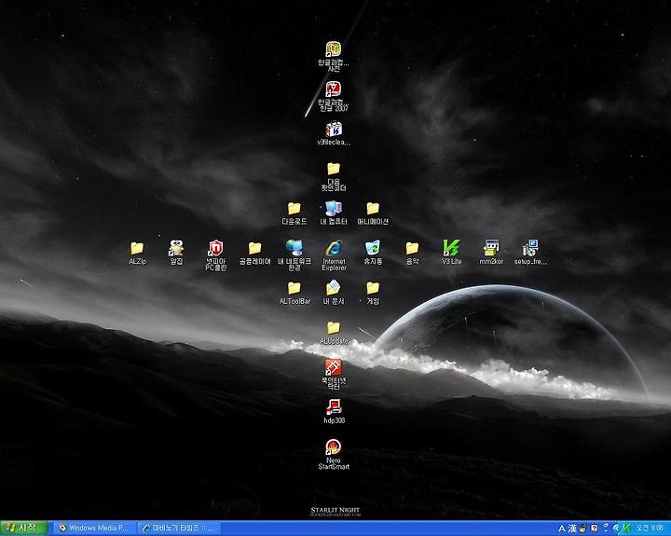The height and width of the screenshot is (536, 671).
Task: Open the 음악 music folder
Action: click(412, 253)
